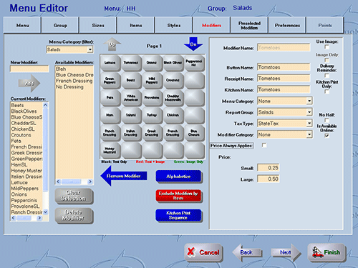Click the Delete Modifier button

click(74, 215)
